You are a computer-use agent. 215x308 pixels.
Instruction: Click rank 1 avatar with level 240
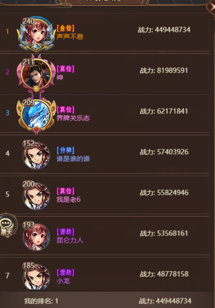(x=36, y=34)
